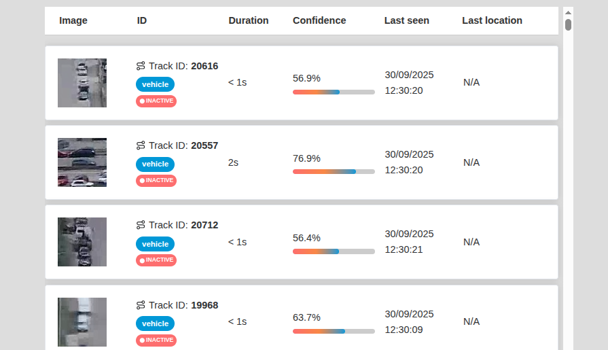
Task: Click the track icon beside Track ID 19968
Action: tap(141, 305)
